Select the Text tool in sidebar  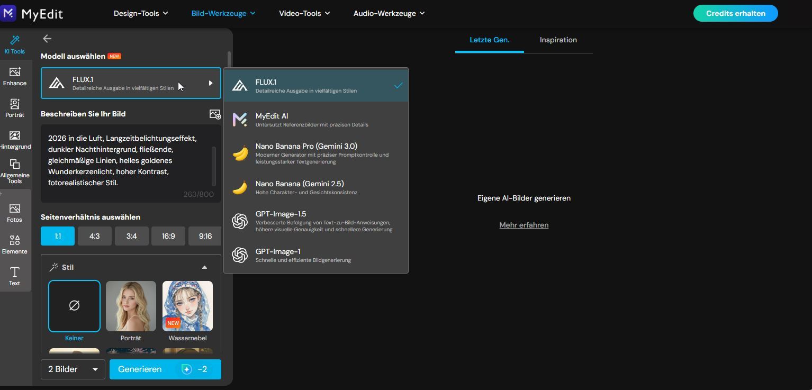pos(15,276)
